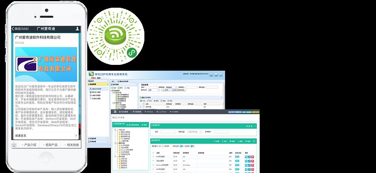Select the fourth sidebar item with bubble icon
The height and width of the screenshot is (173, 376).
pyautogui.click(x=95, y=98)
